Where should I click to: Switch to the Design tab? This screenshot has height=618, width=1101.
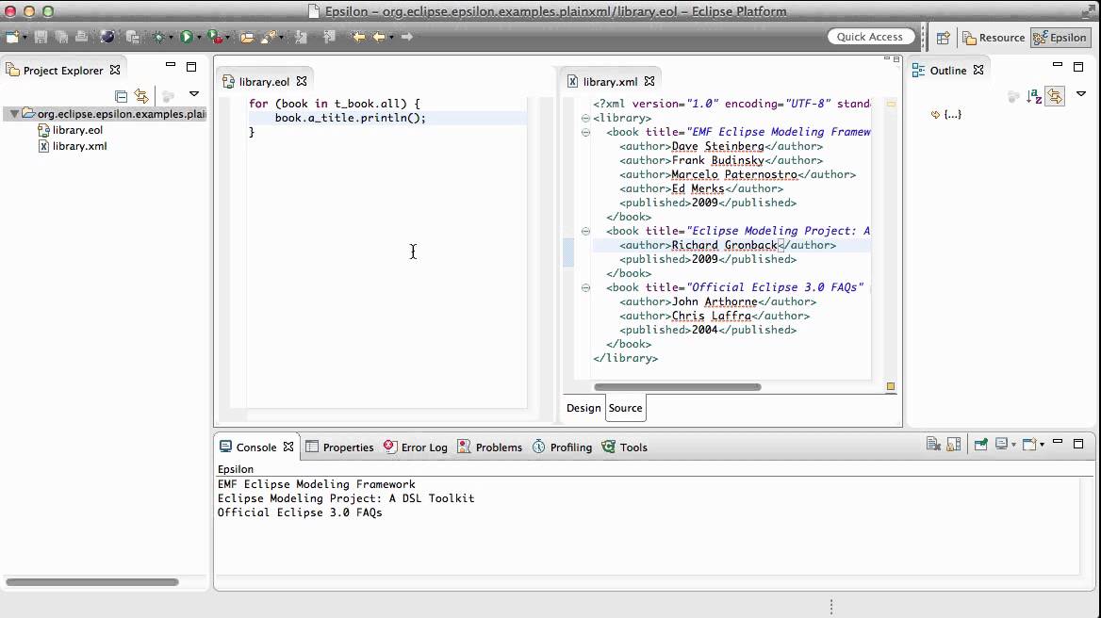pyautogui.click(x=583, y=408)
